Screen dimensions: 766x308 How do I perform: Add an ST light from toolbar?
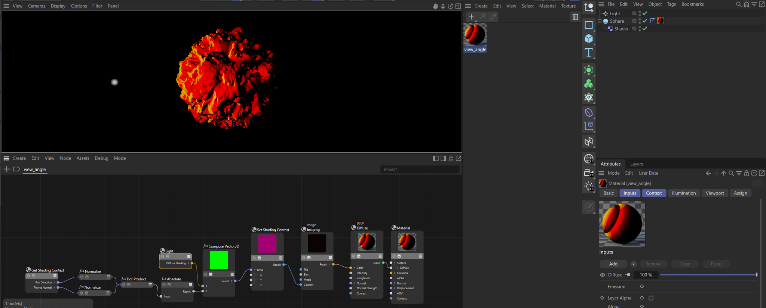589,187
